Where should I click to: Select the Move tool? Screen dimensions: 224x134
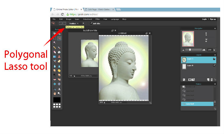pos(59,34)
